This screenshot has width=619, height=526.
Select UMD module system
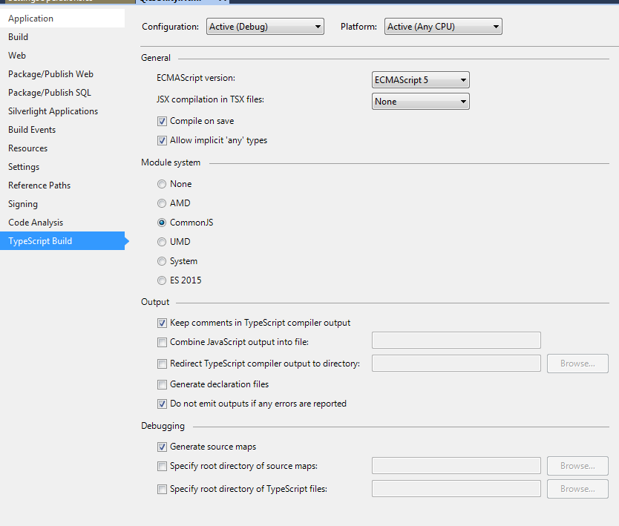pyautogui.click(x=162, y=242)
